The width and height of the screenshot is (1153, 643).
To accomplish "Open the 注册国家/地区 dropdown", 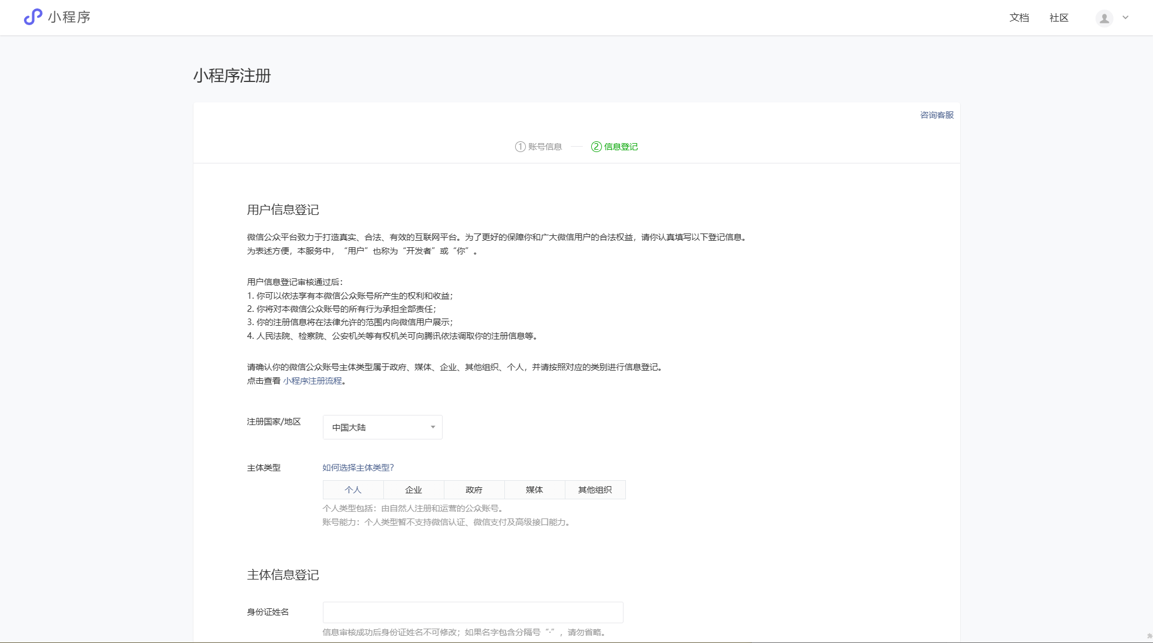I will point(382,427).
